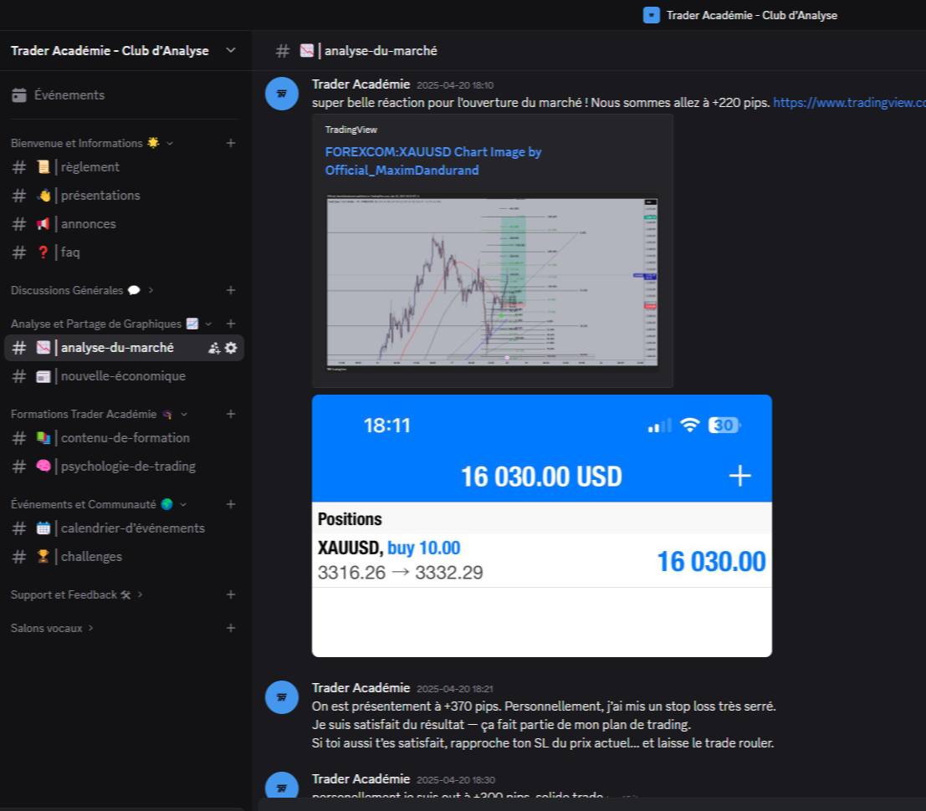Image resolution: width=926 pixels, height=811 pixels.
Task: Click the hash icon beside calendrier-d'événements
Action: [19, 528]
